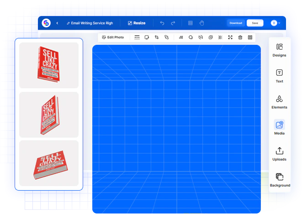This screenshot has height=224, width=302.
Task: Open the transparency checker icon
Action: (x=220, y=37)
